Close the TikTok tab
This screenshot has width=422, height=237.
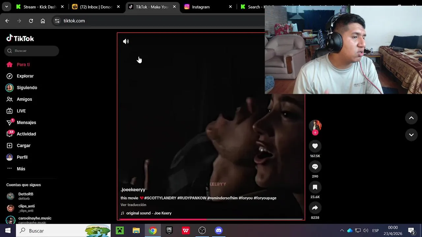tap(174, 7)
